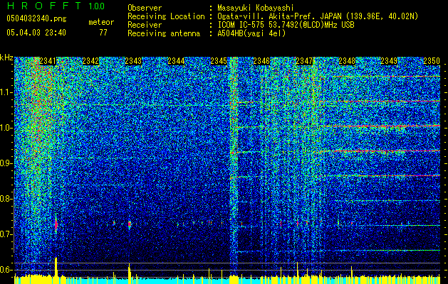Click the yellow amplitude peak below 2343
Image resolution: width=448 pixels, height=284 pixels.
click(x=130, y=270)
